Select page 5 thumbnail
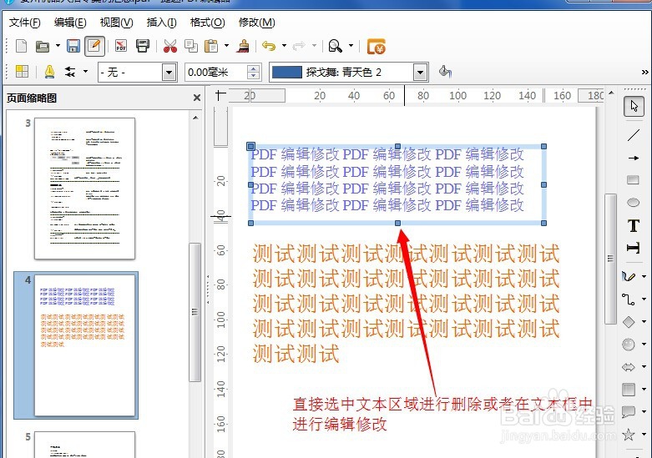 tap(84, 445)
